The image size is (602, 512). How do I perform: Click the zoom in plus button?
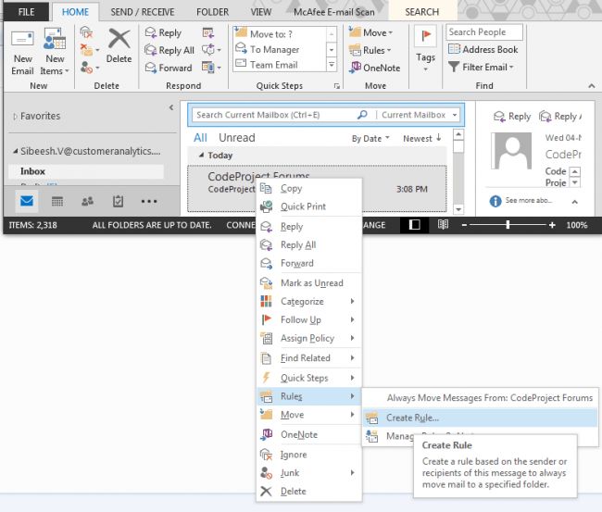coord(552,225)
